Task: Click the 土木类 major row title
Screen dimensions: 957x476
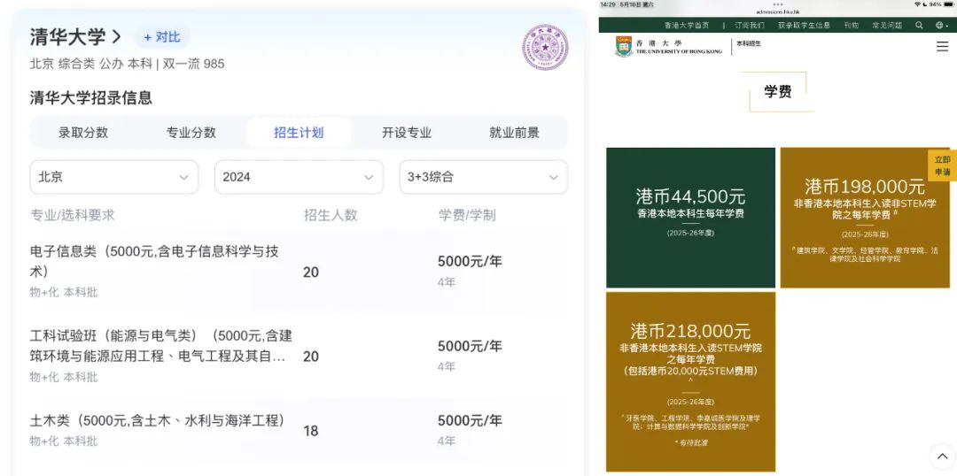Action: coord(158,420)
